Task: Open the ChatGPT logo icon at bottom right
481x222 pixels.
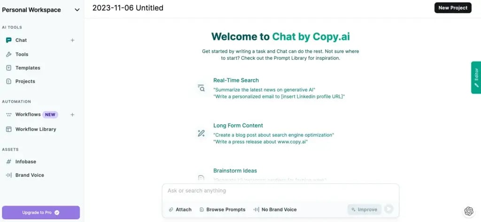Action: pyautogui.click(x=468, y=211)
